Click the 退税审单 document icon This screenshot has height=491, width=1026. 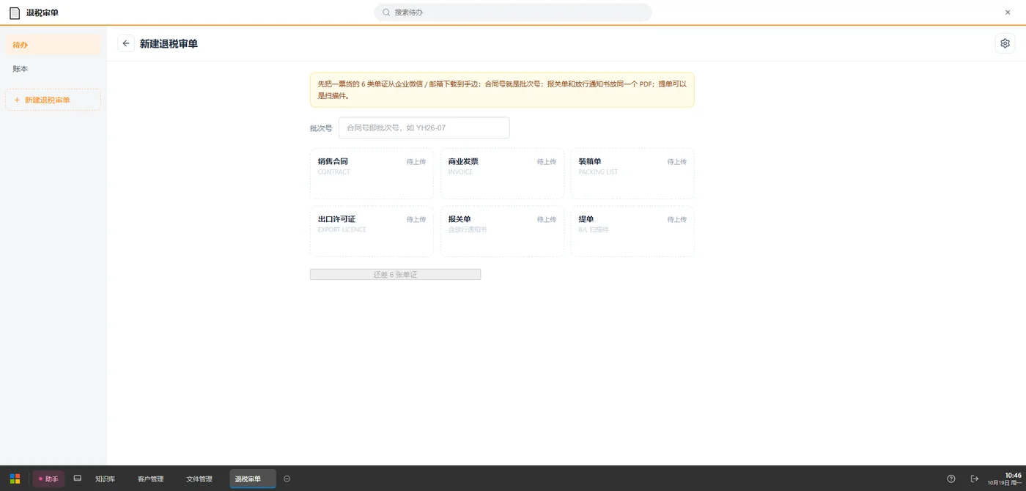(x=15, y=12)
